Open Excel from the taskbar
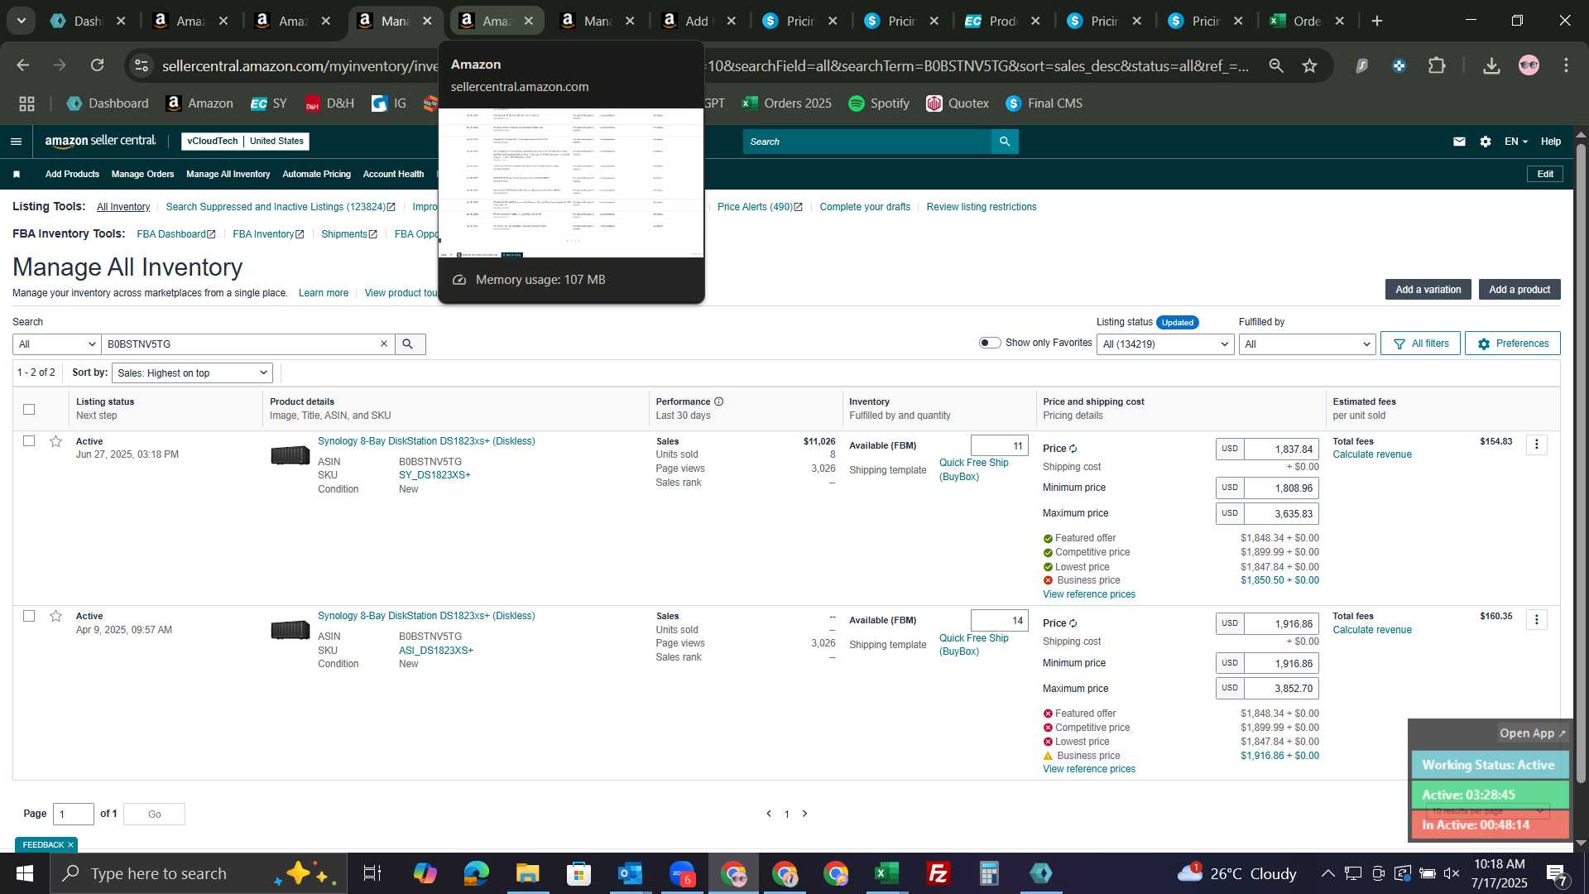Viewport: 1589px width, 894px height. coord(886,873)
